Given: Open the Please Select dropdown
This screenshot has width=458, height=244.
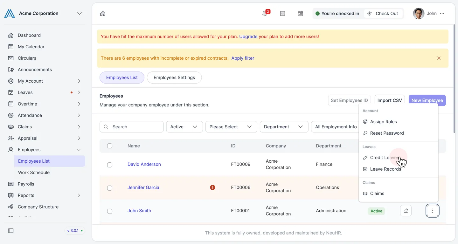Looking at the screenshot, I should [x=231, y=127].
